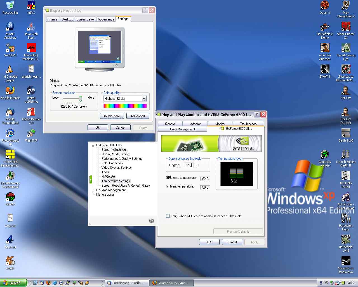This screenshot has height=287, width=358.
Task: Select Display Mode Timing tree item
Action: (x=115, y=154)
